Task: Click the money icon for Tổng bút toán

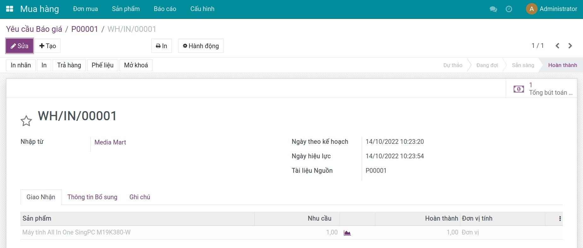Action: click(x=519, y=89)
